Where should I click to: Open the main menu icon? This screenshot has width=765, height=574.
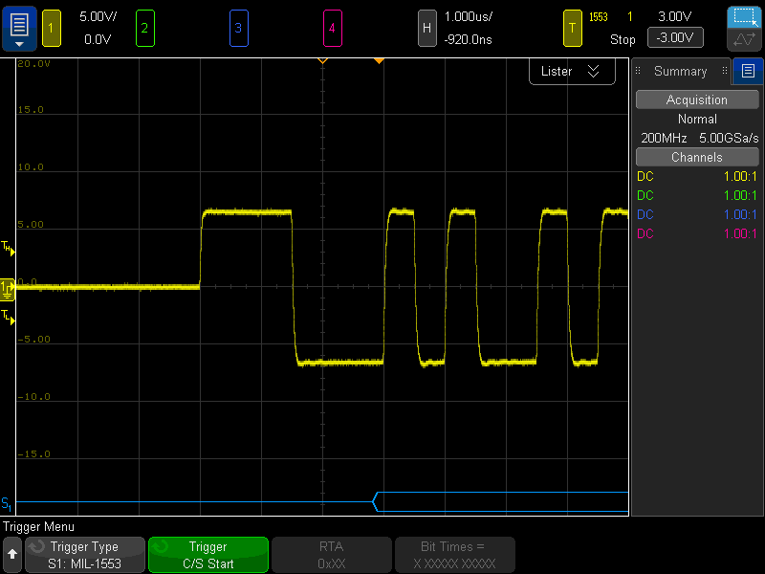point(19,29)
